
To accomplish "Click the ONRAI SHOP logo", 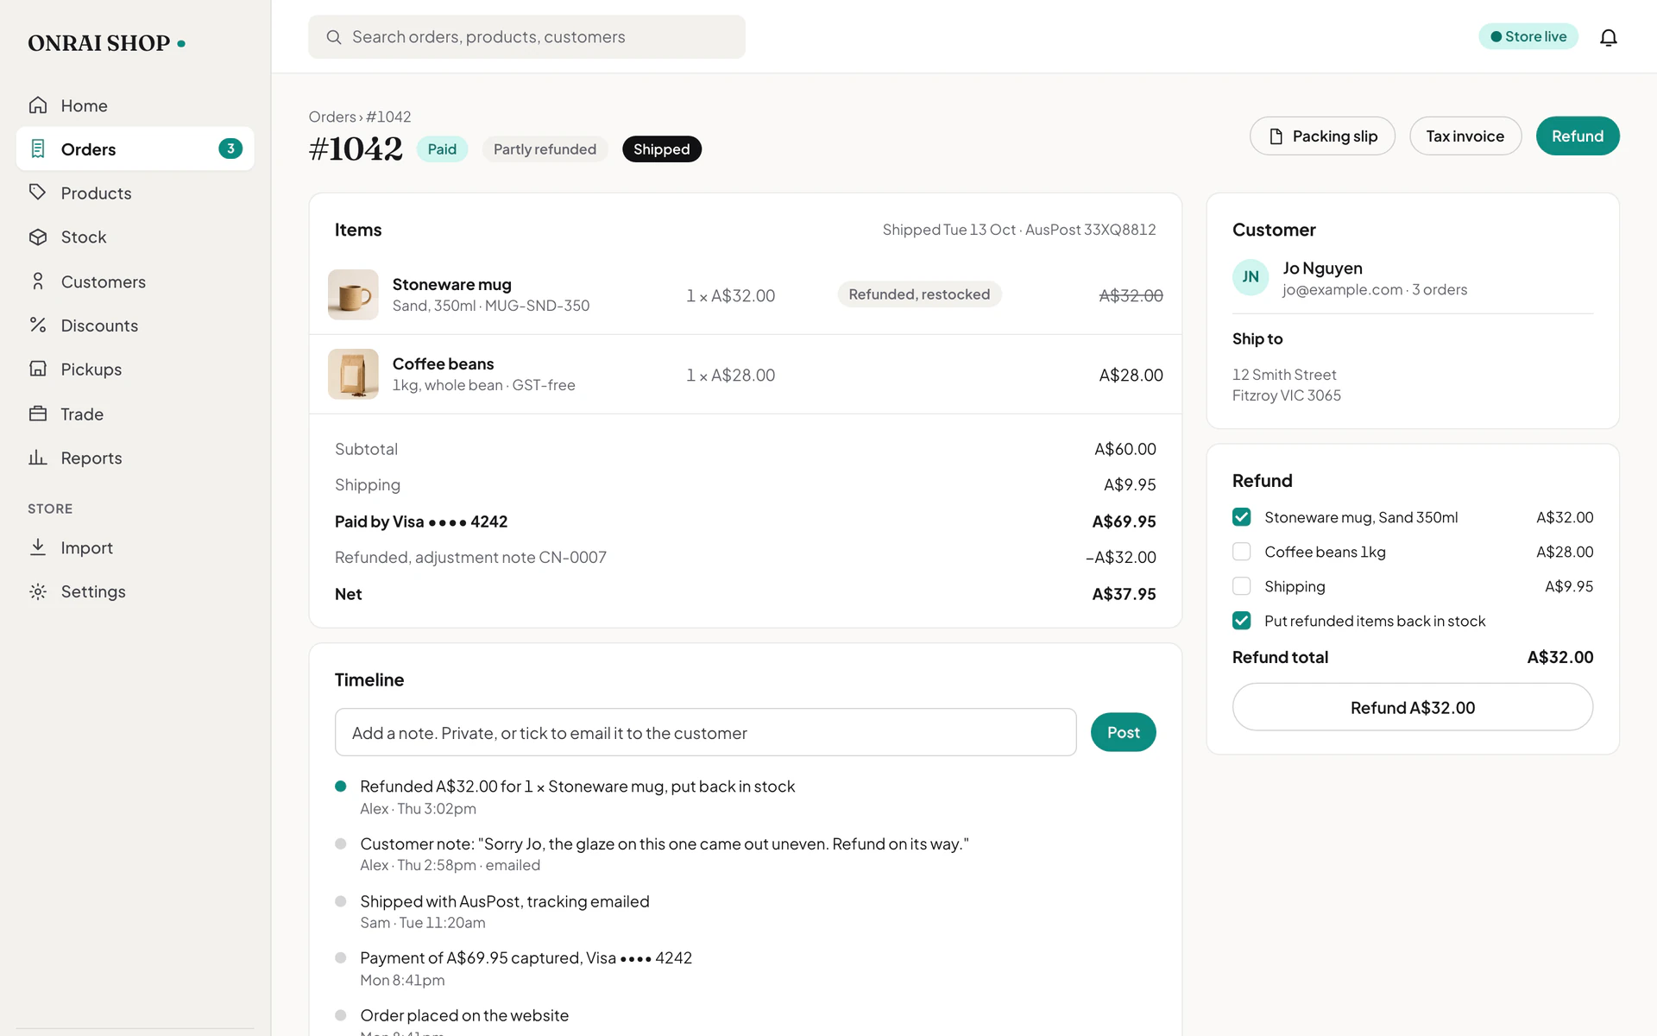I will pyautogui.click(x=106, y=43).
